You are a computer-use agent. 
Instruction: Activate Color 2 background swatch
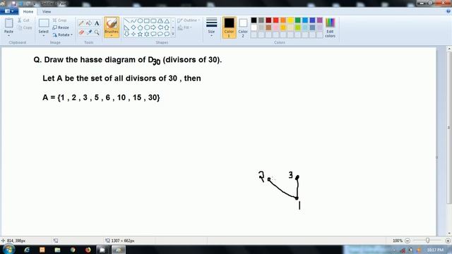[x=243, y=28]
